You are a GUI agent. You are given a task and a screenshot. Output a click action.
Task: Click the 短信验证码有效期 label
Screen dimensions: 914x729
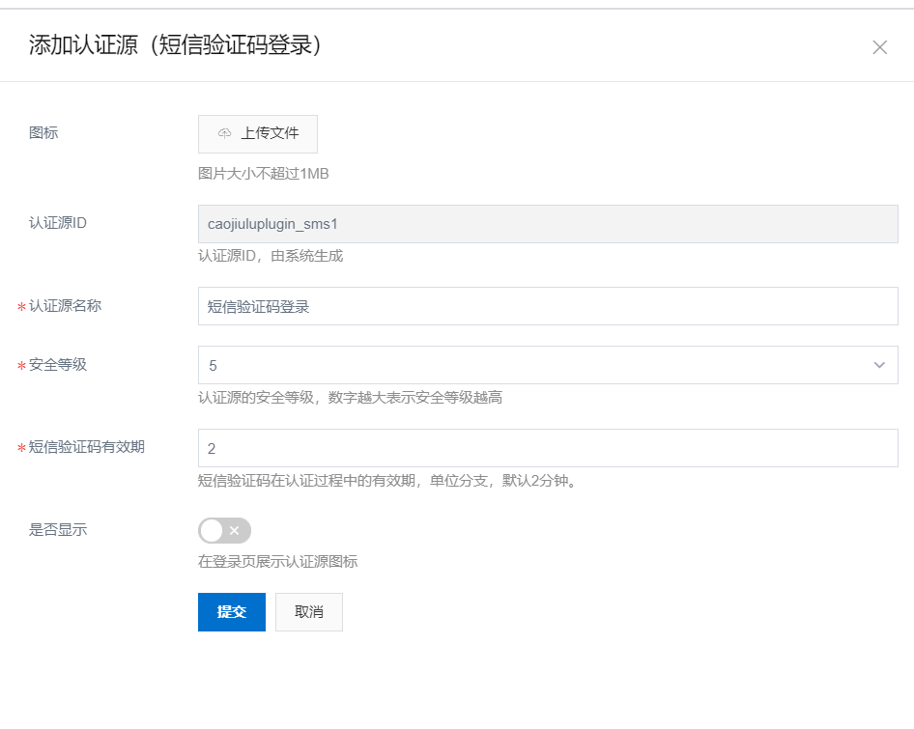click(87, 446)
